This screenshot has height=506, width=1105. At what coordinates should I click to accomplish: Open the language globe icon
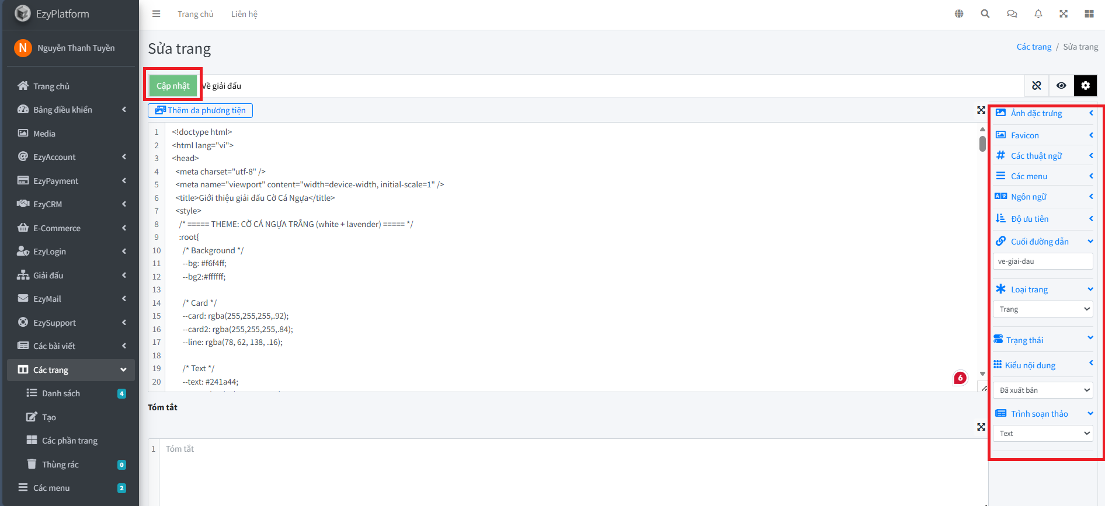959,14
